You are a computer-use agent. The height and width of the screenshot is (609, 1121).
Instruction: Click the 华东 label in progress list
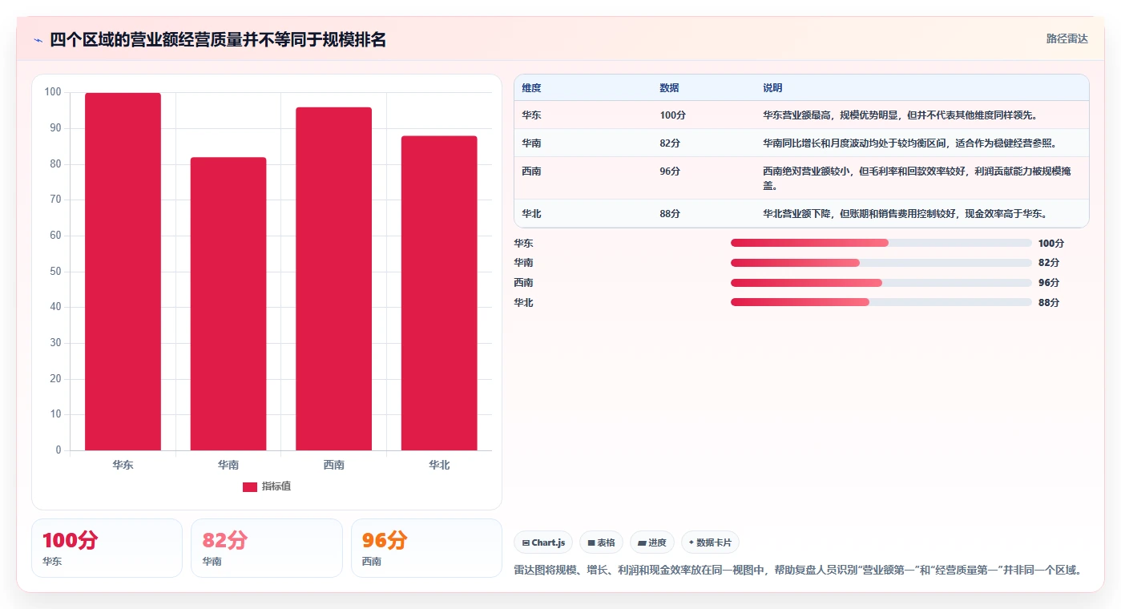[x=523, y=243]
